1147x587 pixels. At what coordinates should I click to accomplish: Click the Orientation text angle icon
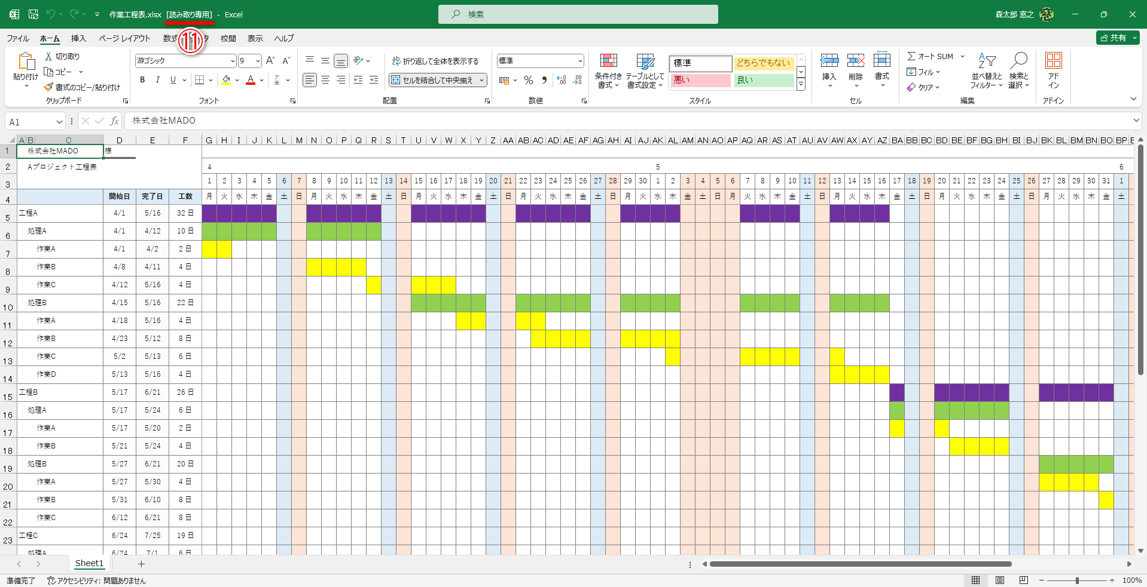358,60
